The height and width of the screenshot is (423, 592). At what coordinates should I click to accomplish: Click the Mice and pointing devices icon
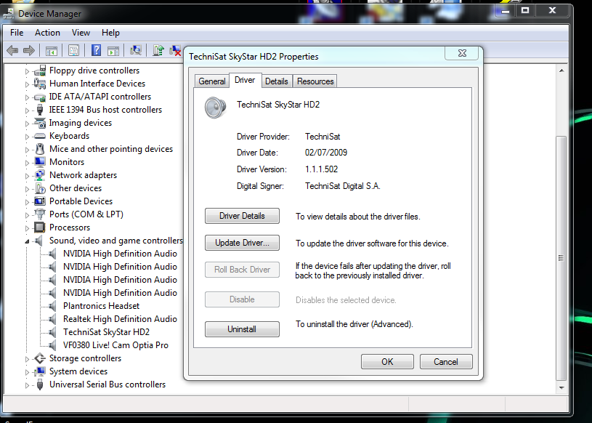tap(40, 149)
